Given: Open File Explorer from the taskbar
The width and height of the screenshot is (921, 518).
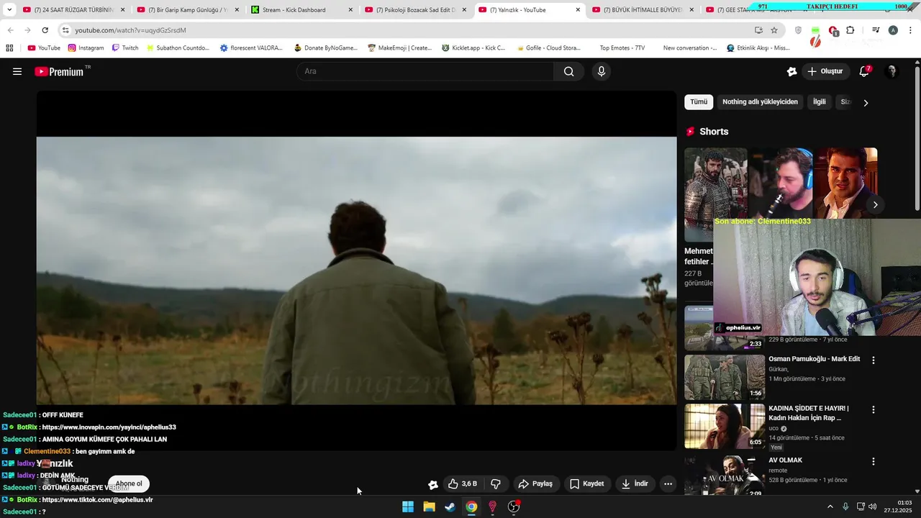Looking at the screenshot, I should click(429, 506).
